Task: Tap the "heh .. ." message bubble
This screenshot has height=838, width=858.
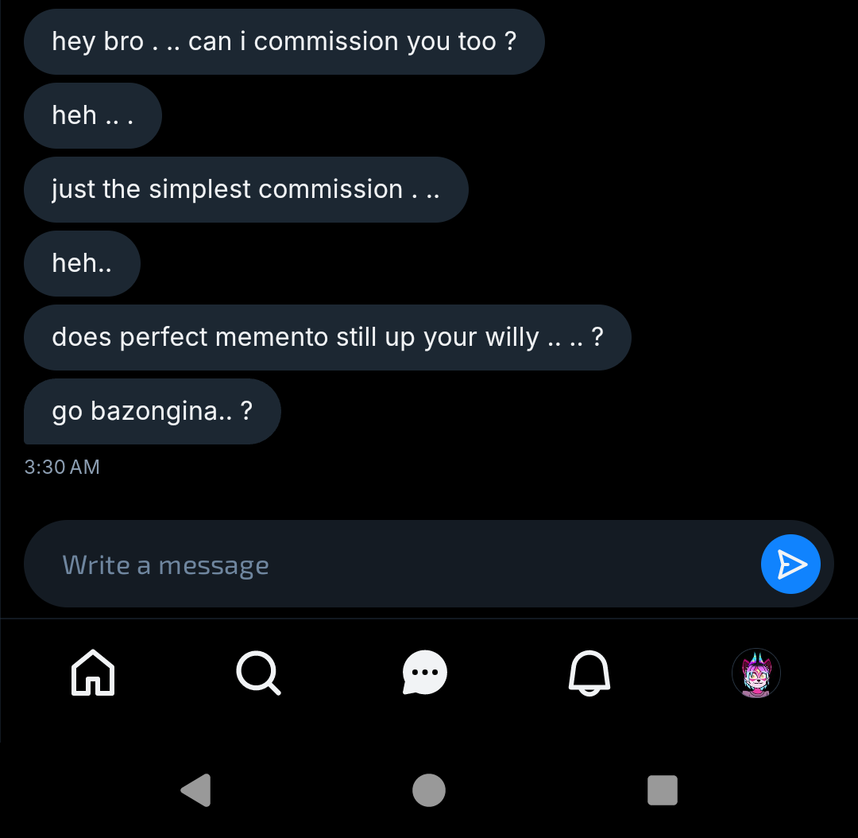Action: (93, 116)
